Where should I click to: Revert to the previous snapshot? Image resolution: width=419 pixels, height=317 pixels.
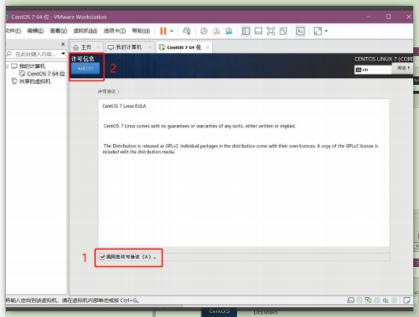[x=216, y=31]
